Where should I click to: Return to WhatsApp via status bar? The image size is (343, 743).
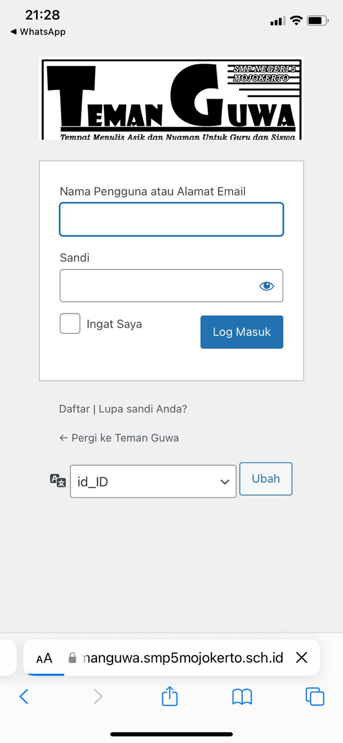point(38,32)
